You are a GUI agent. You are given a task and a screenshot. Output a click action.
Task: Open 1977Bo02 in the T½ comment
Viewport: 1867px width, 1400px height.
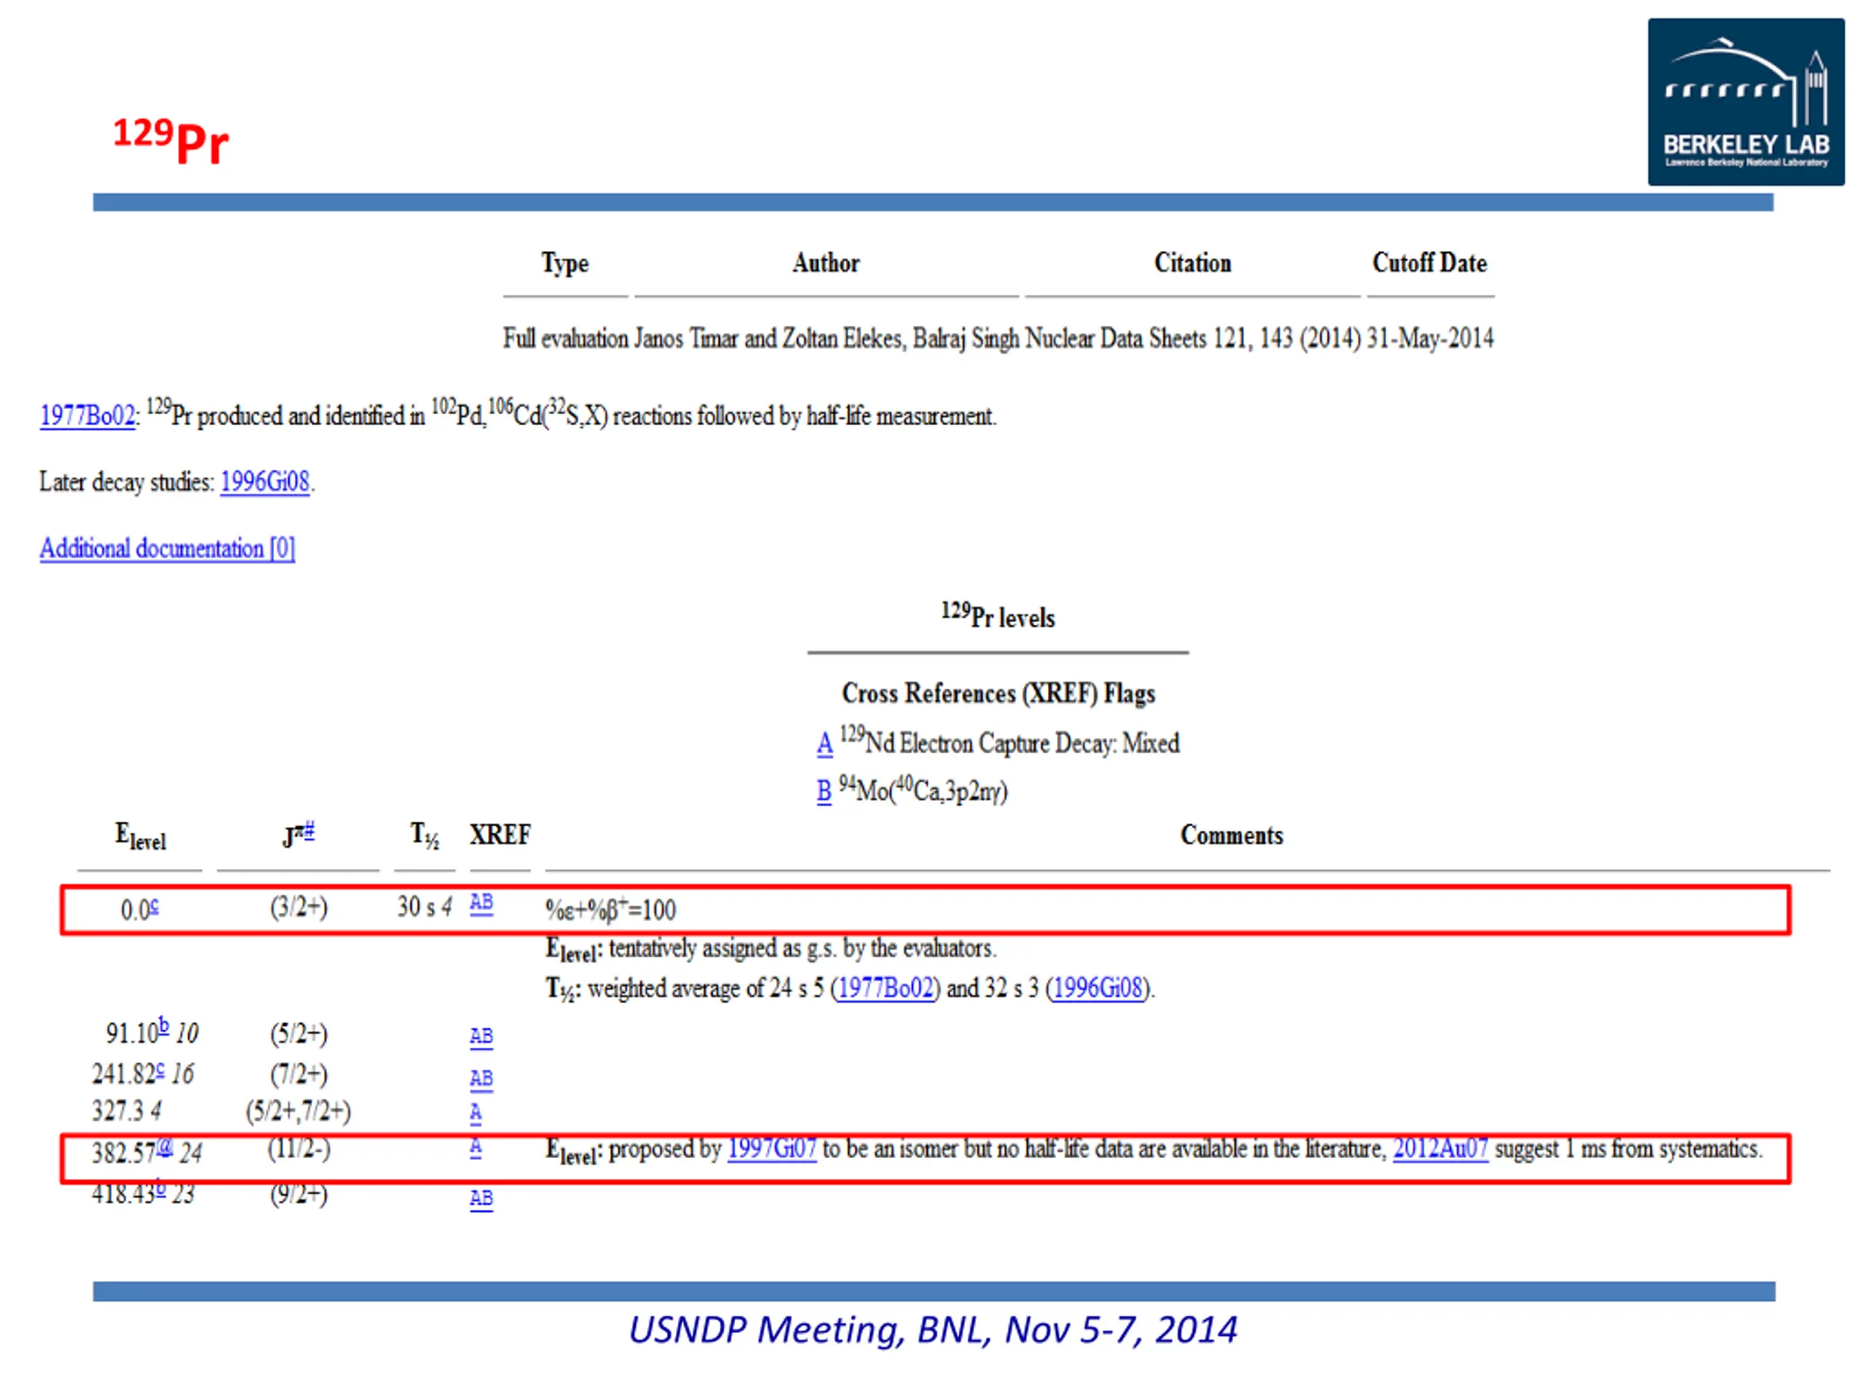click(885, 988)
